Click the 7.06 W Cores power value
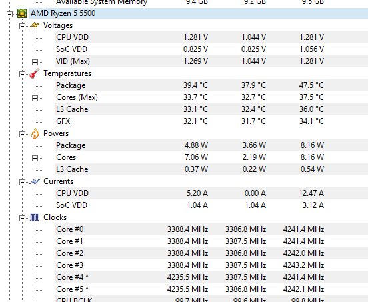 (x=196, y=157)
